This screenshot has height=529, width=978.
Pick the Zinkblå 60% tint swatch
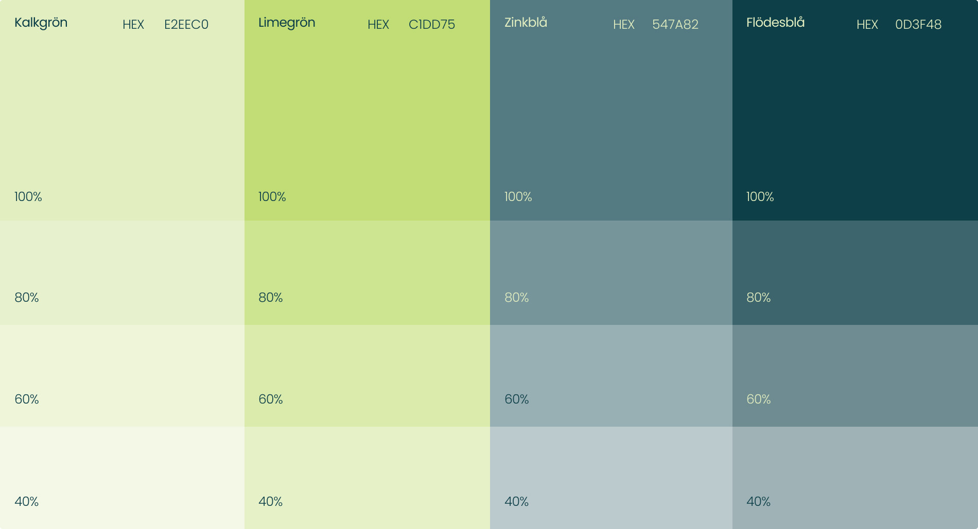611,375
